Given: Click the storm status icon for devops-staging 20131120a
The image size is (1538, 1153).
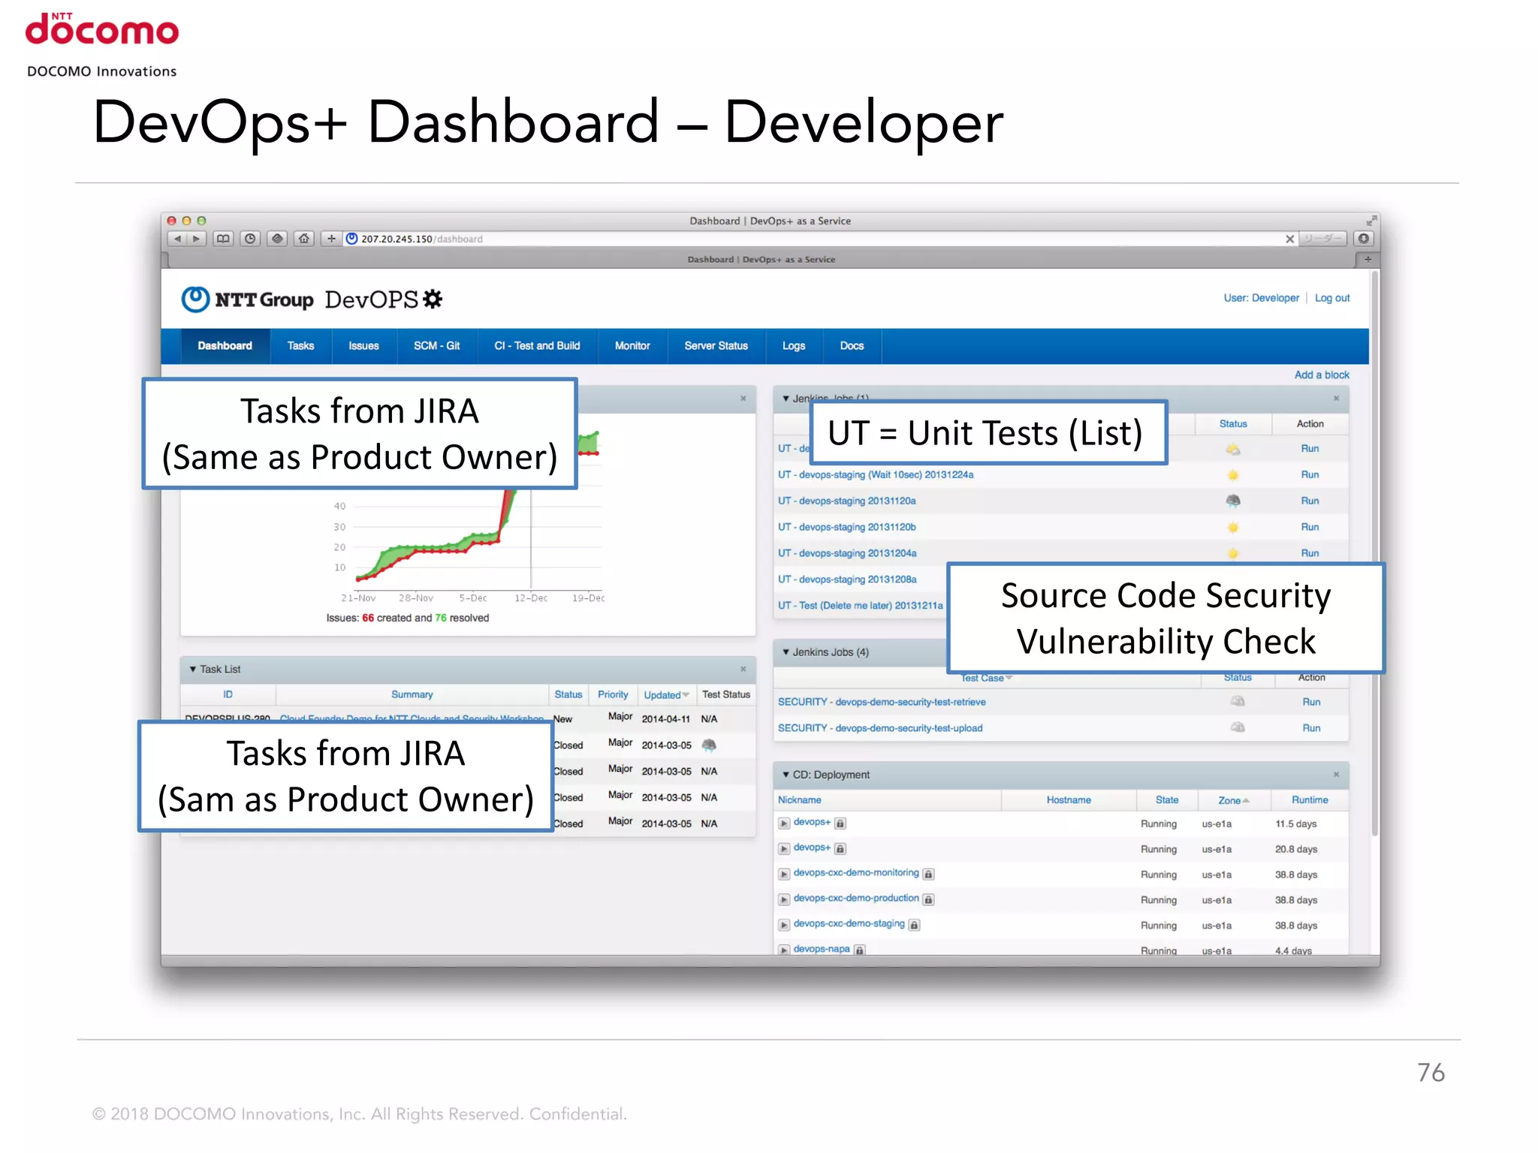Looking at the screenshot, I should [1233, 501].
